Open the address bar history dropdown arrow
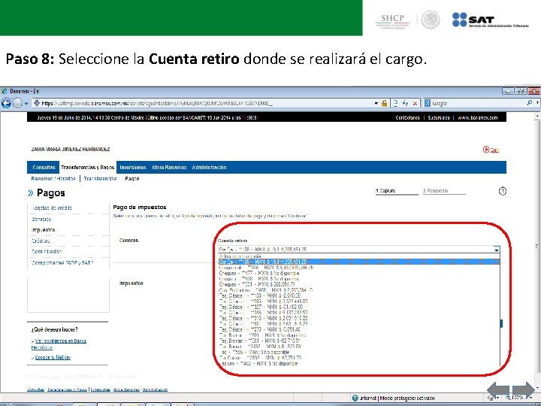Screen dimensions: 541x406 pyautogui.click(x=376, y=103)
